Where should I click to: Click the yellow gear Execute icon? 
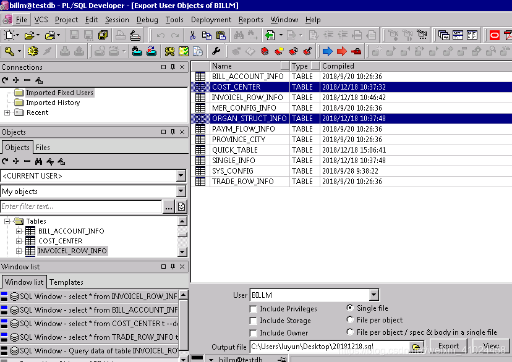[33, 51]
